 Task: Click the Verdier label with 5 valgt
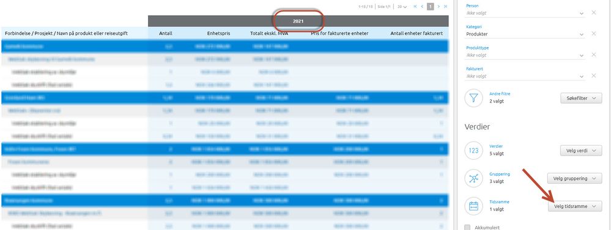(496, 146)
